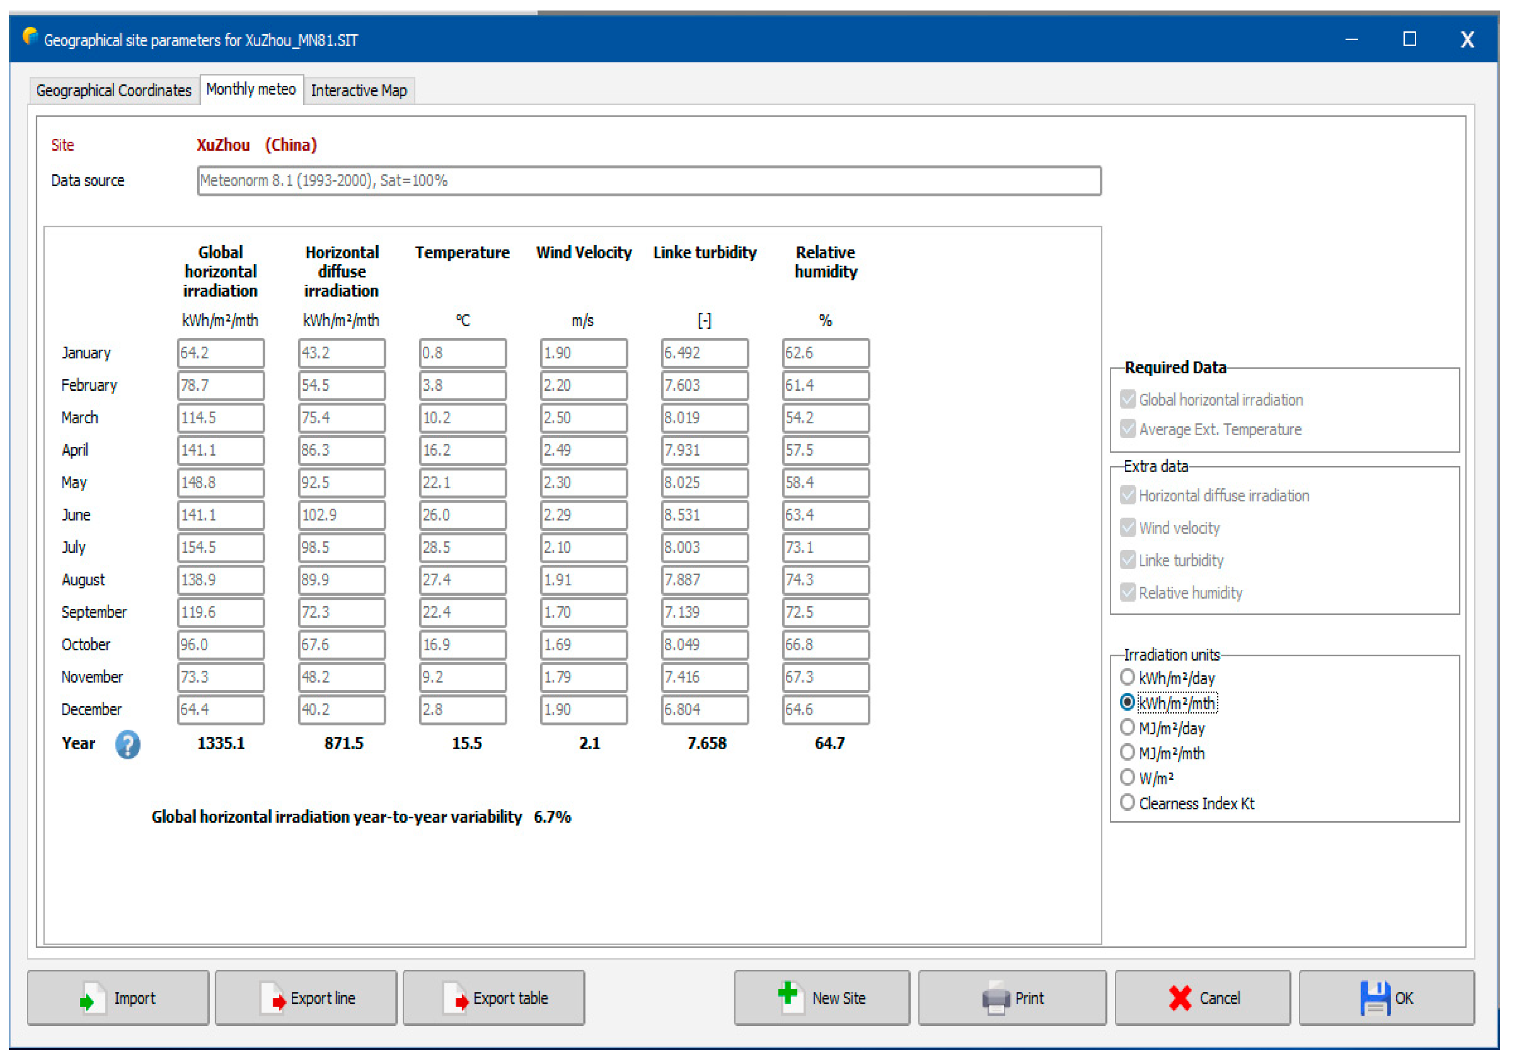Select W/m² irradiation unit

pyautogui.click(x=1128, y=777)
